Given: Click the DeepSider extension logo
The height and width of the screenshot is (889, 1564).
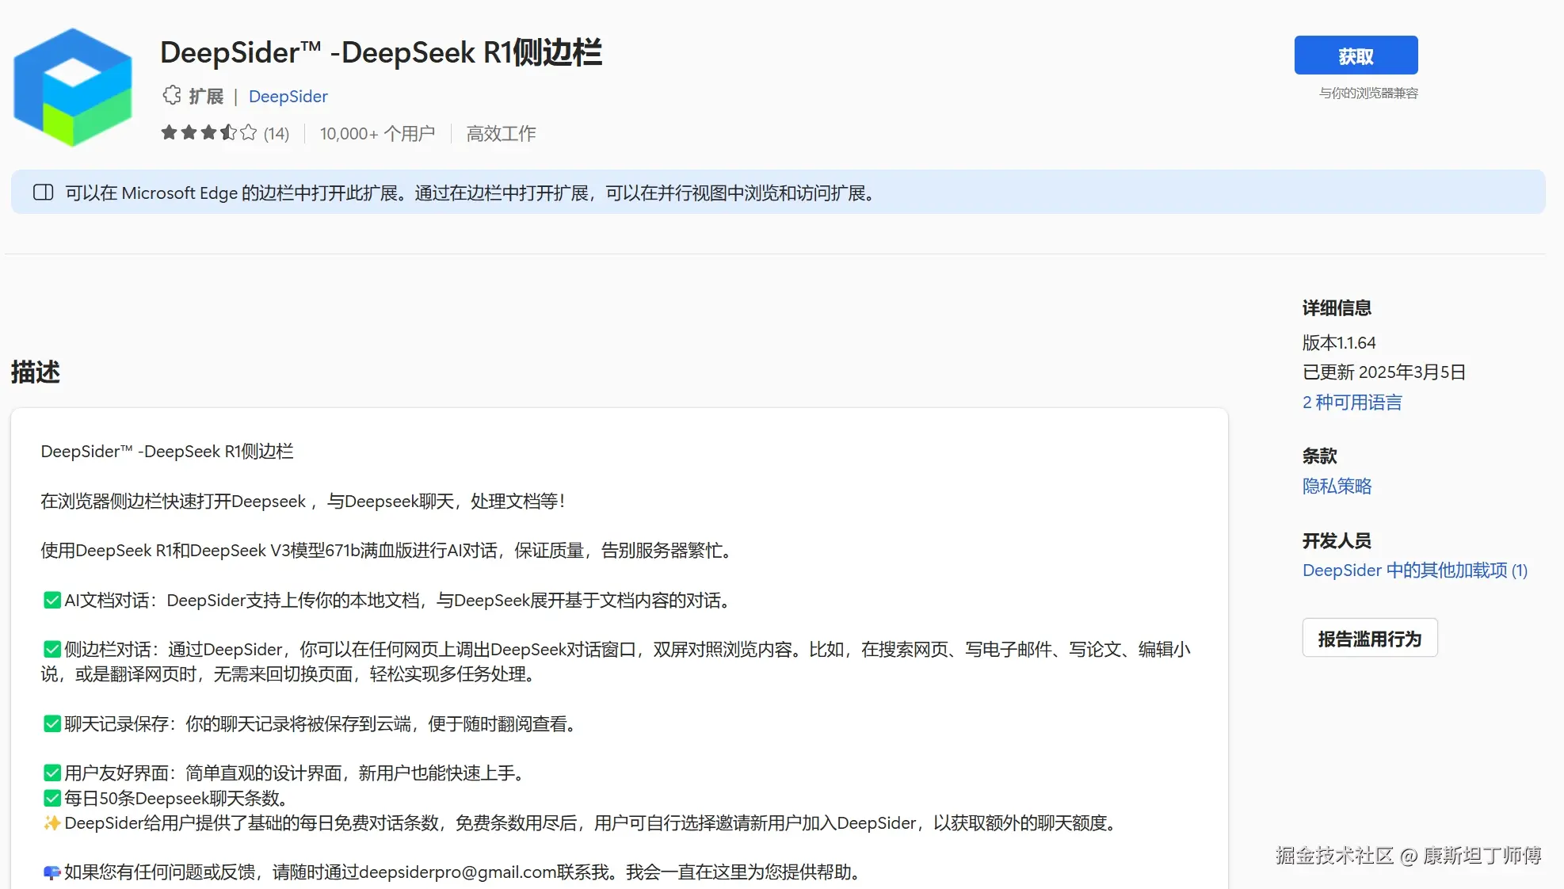Looking at the screenshot, I should 72,86.
